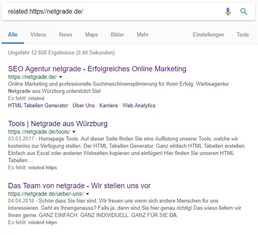Expand dropdown arrow beside https://netgrade.de/
Viewport: 258px width, 235px height.
(61, 76)
